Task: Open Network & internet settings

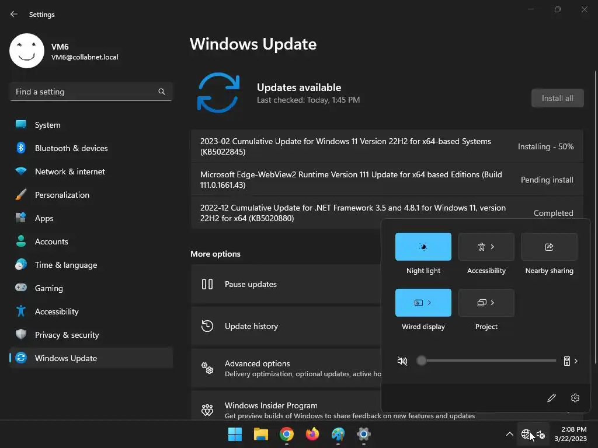Action: pos(91,171)
